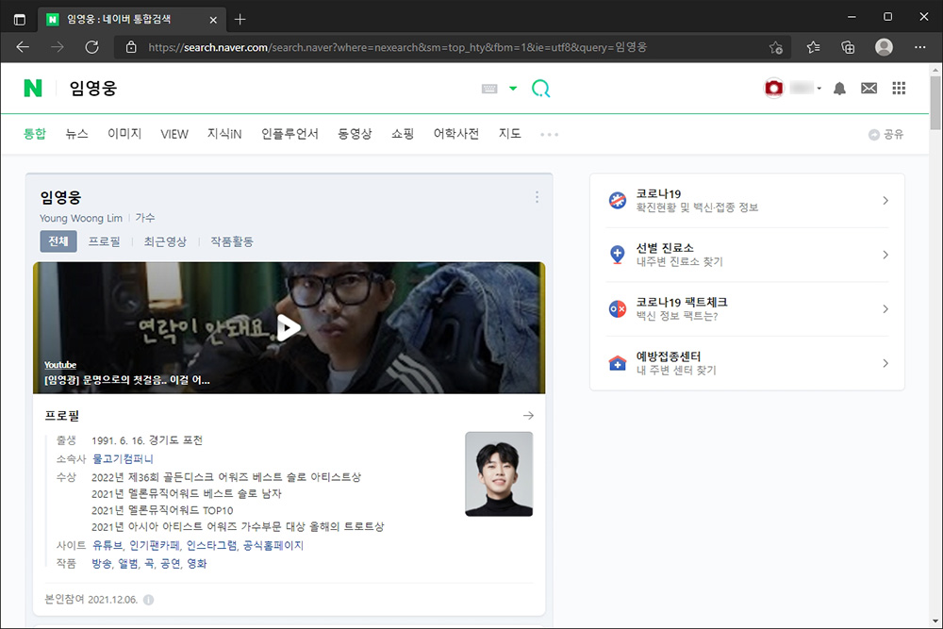Select the 통합 search tab
The image size is (943, 629).
[34, 134]
